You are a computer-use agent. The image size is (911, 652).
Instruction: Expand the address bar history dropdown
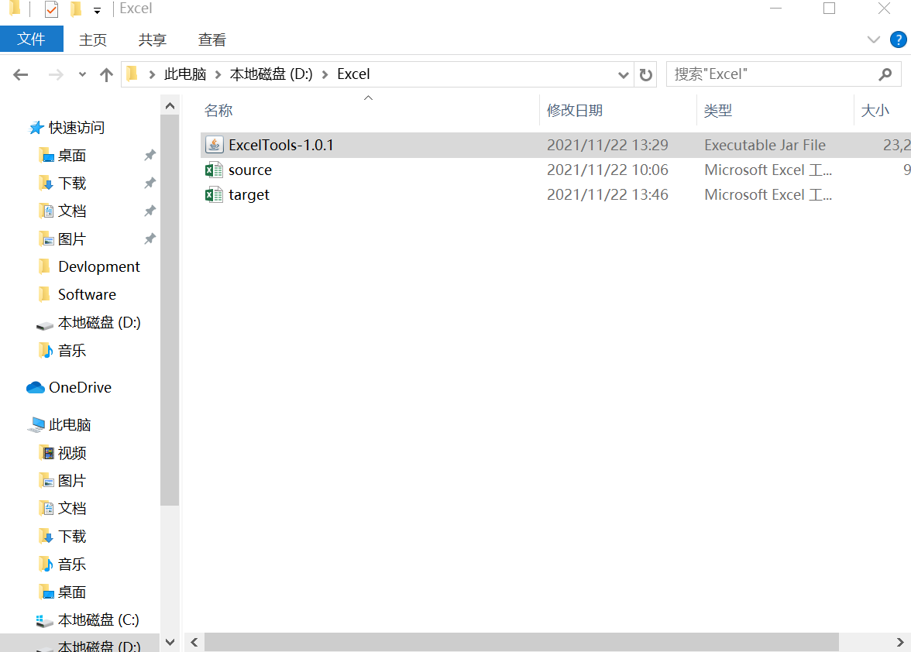click(623, 75)
